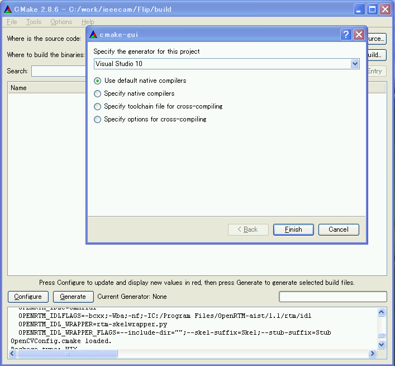Click the output log scroll down arrow
Image resolution: width=395 pixels, height=366 pixels.
(382, 344)
